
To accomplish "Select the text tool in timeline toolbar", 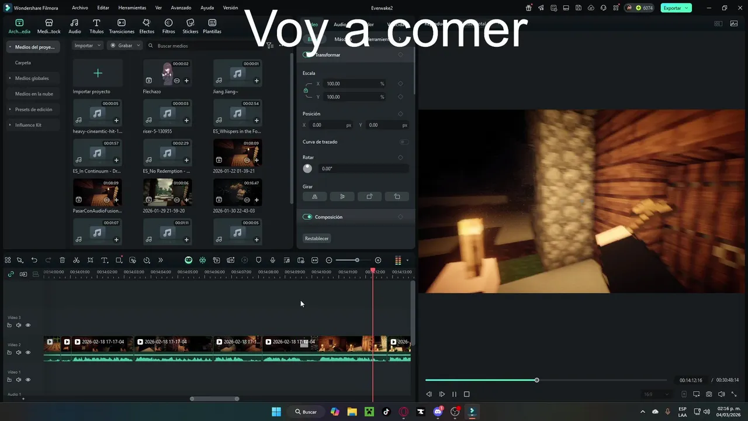I will click(x=105, y=260).
